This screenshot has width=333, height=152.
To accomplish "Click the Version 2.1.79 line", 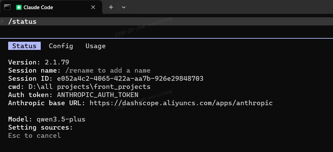I will [39, 62].
